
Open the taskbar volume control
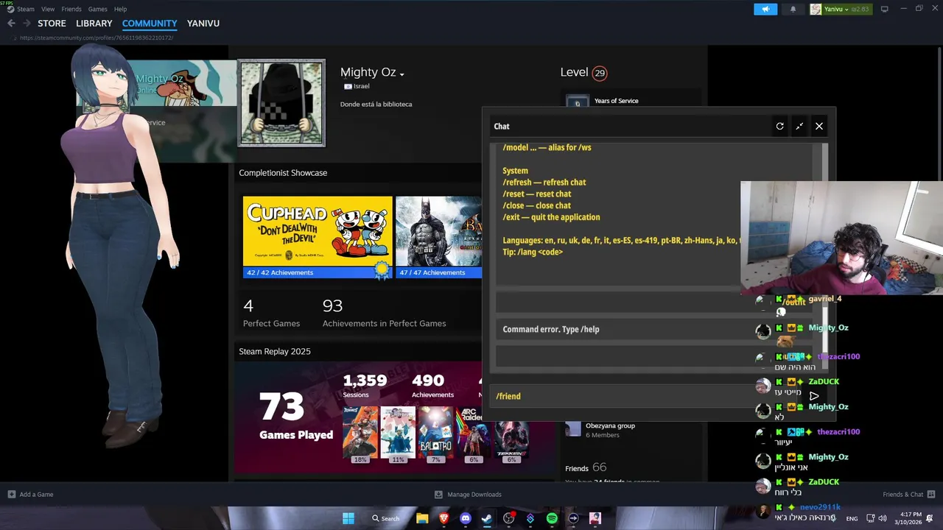(883, 518)
